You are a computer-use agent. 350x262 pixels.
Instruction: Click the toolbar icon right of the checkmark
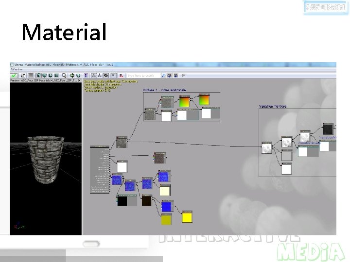pos(23,76)
